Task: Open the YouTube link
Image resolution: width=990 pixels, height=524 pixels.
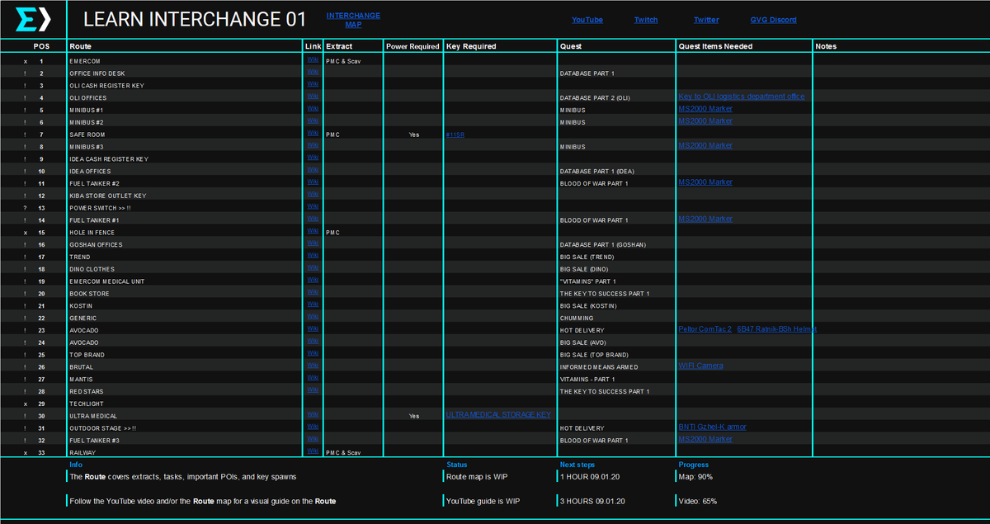Action: 587,20
